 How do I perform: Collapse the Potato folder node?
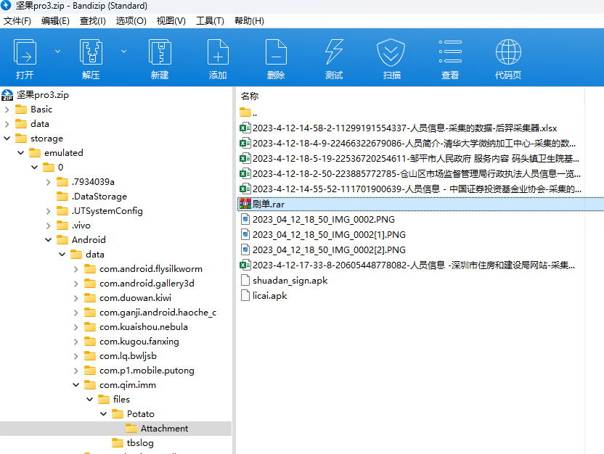(104, 414)
